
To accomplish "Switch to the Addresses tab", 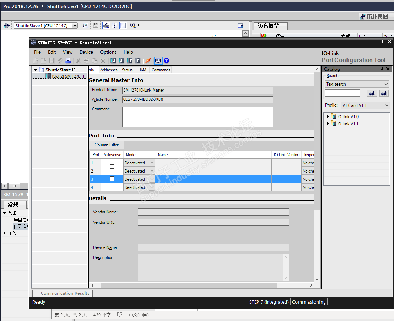I will tap(109, 70).
